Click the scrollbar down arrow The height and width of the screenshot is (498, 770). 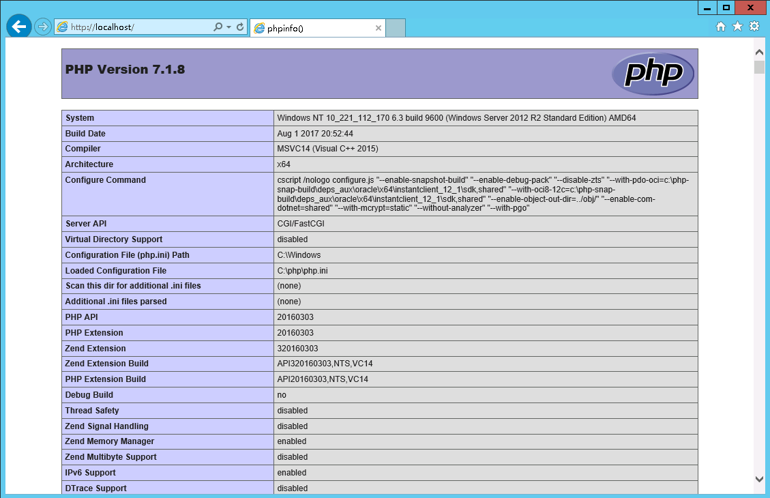[759, 479]
